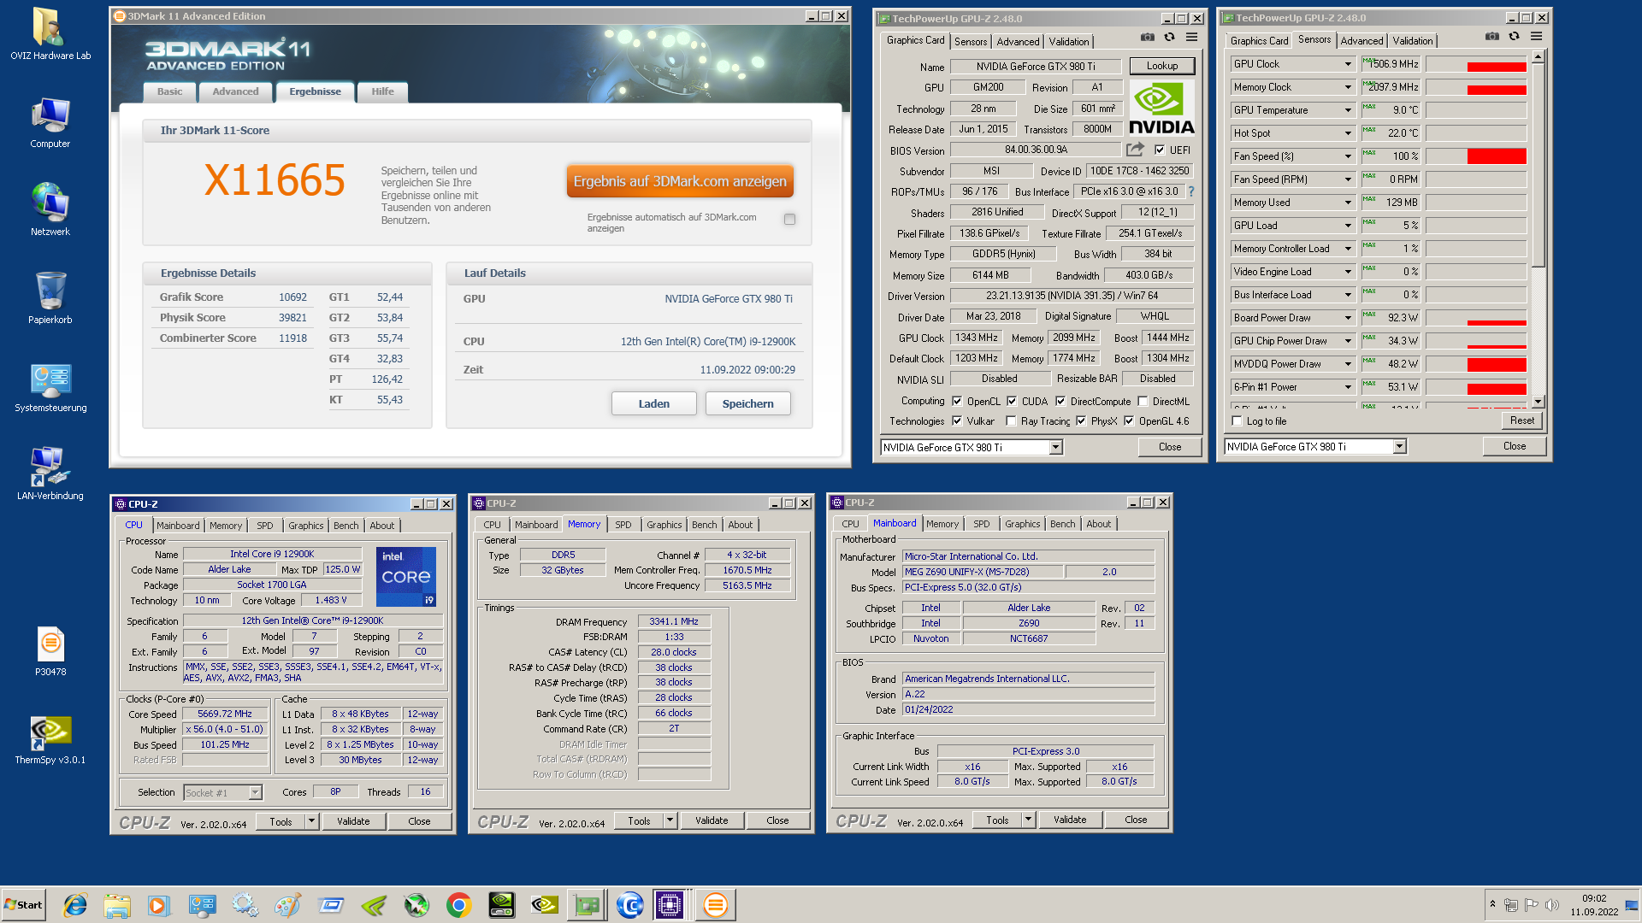Toggle the UEFI checkbox in GPU-Z
1642x923 pixels.
[1159, 150]
